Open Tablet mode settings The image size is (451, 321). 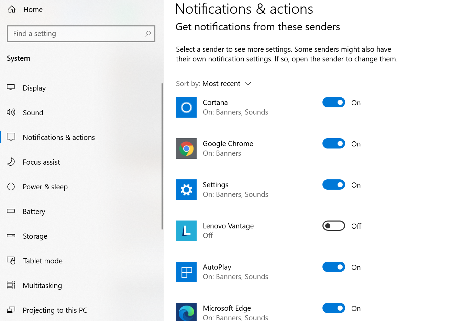tap(43, 261)
